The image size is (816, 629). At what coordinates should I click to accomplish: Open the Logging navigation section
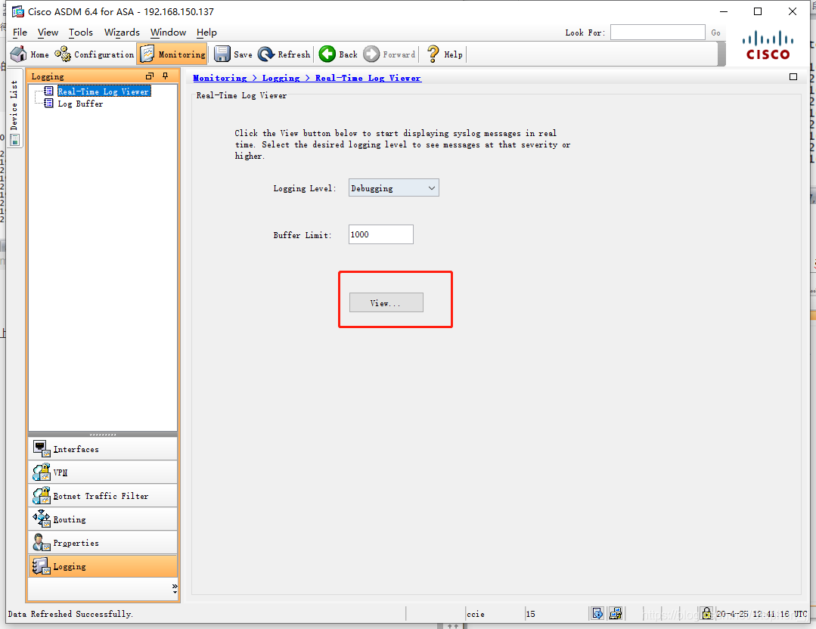[x=103, y=566]
